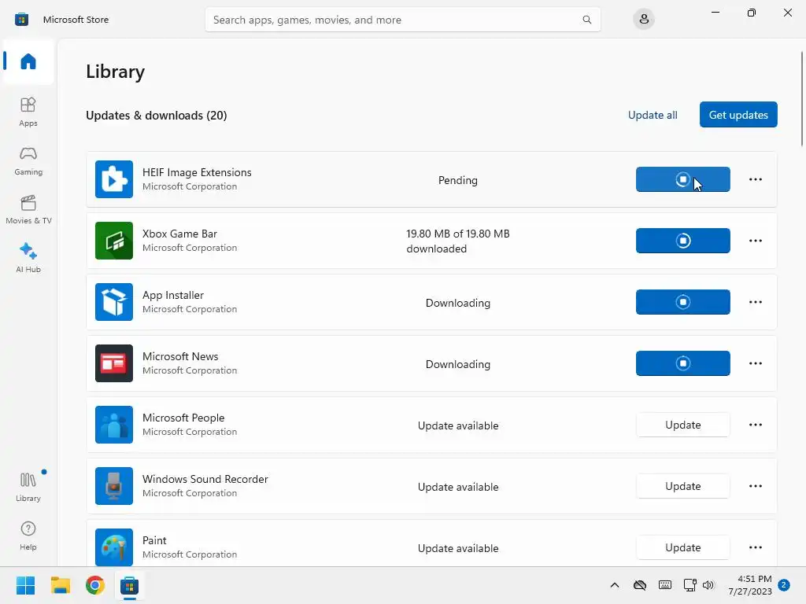The image size is (806, 604).
Task: Click the Microsoft Store logo in title bar
Action: point(21,20)
